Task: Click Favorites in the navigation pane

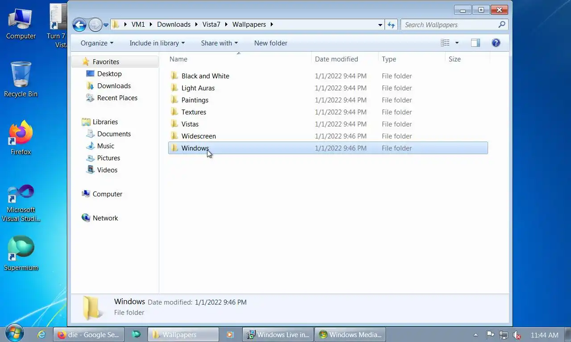Action: point(106,62)
